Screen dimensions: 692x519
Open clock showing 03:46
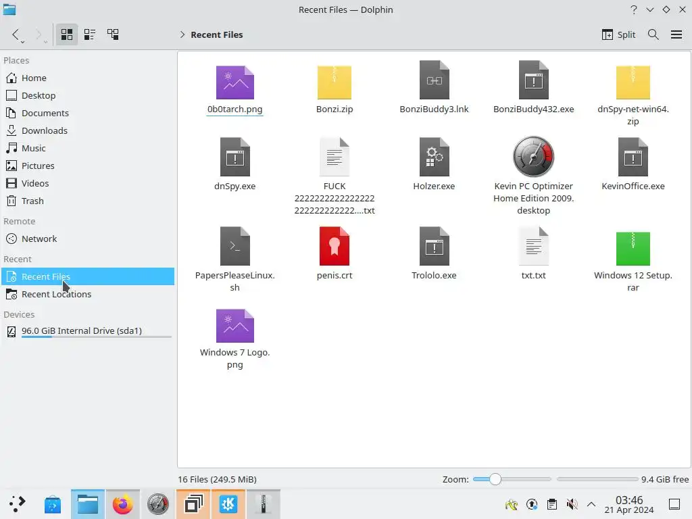629,504
